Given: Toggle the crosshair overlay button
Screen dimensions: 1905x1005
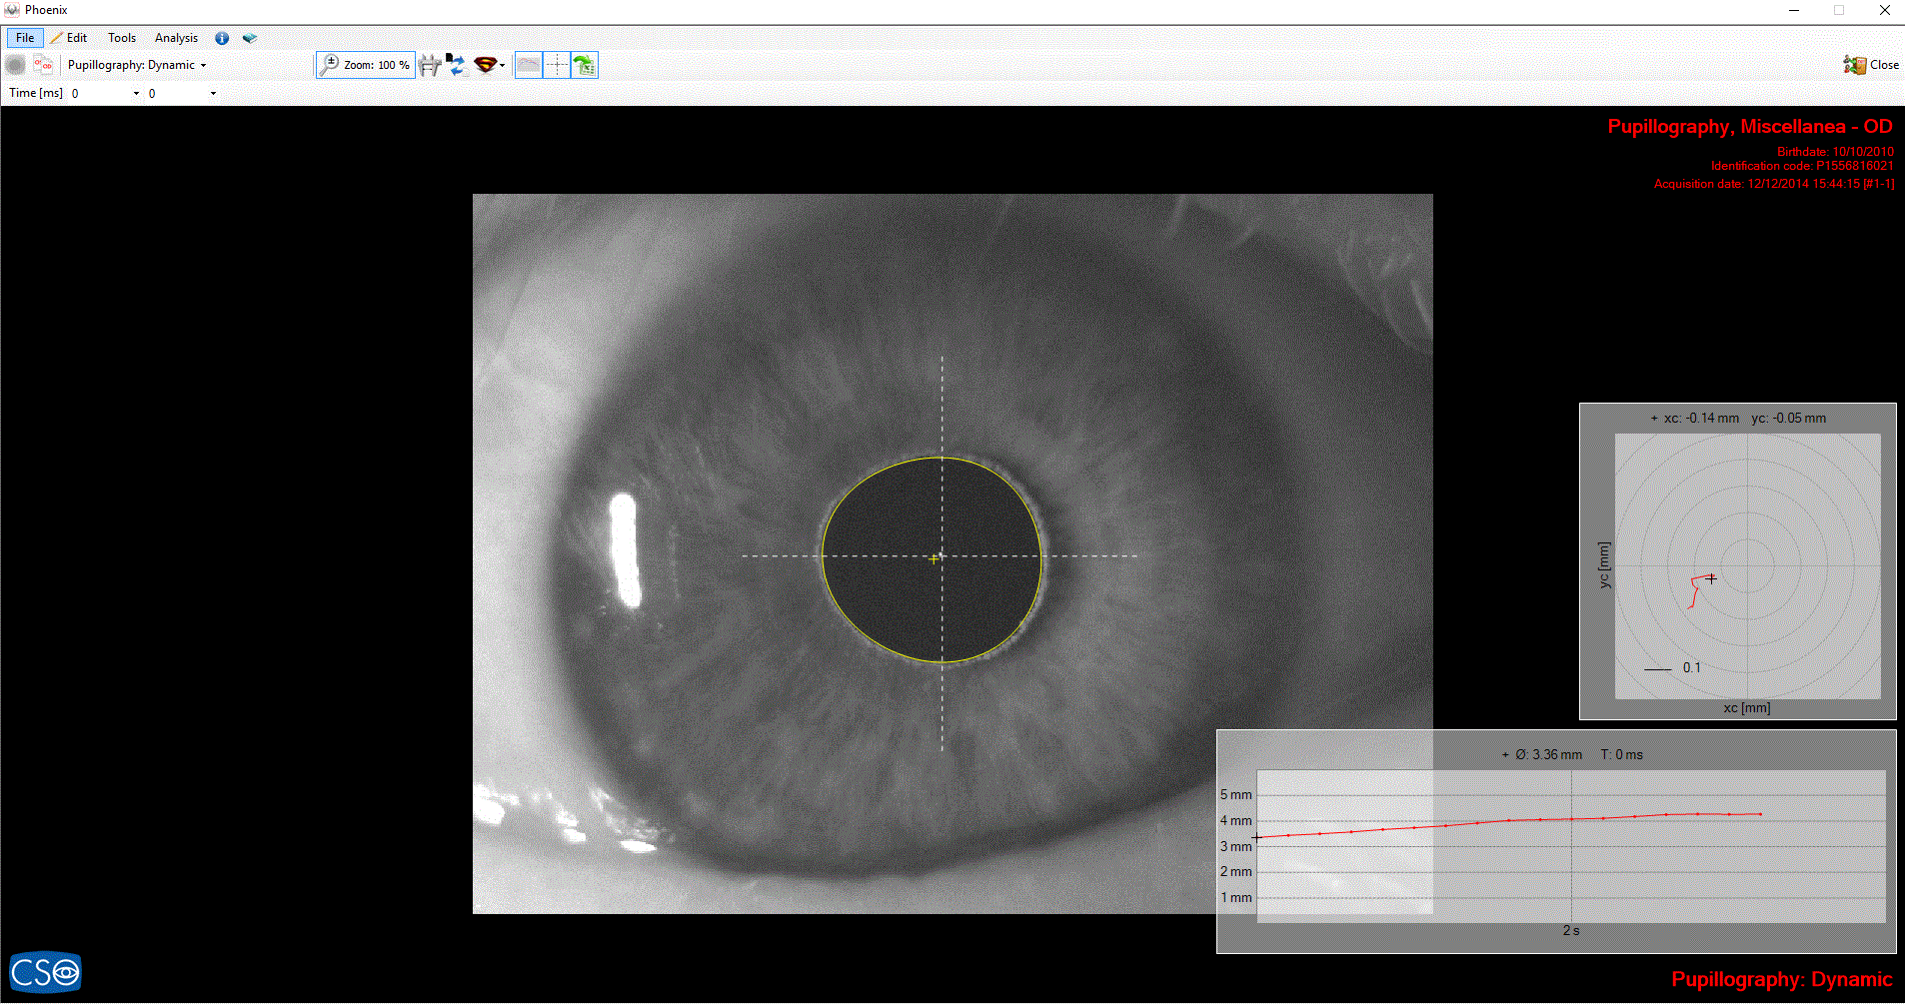Looking at the screenshot, I should click(x=557, y=66).
